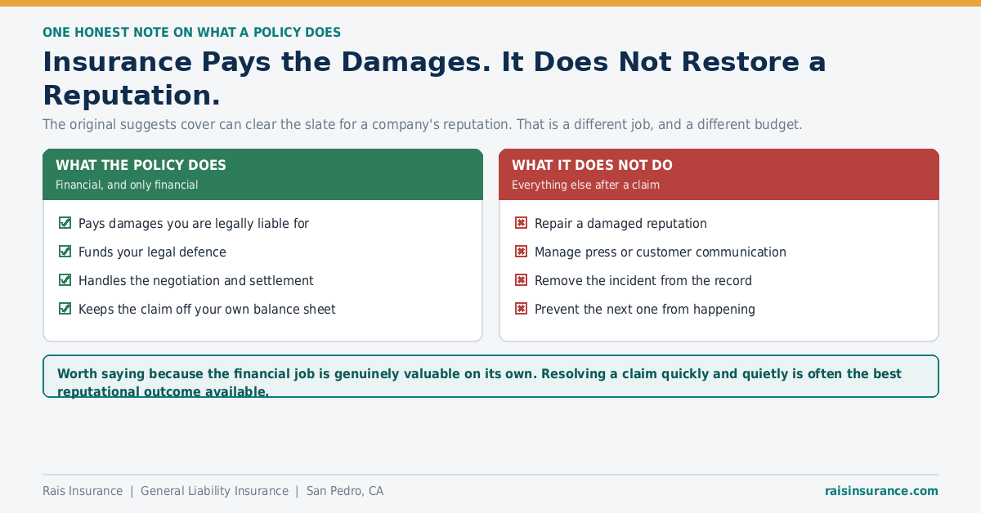Click cross mark beside 'Remove the incident from the record'

coord(521,280)
